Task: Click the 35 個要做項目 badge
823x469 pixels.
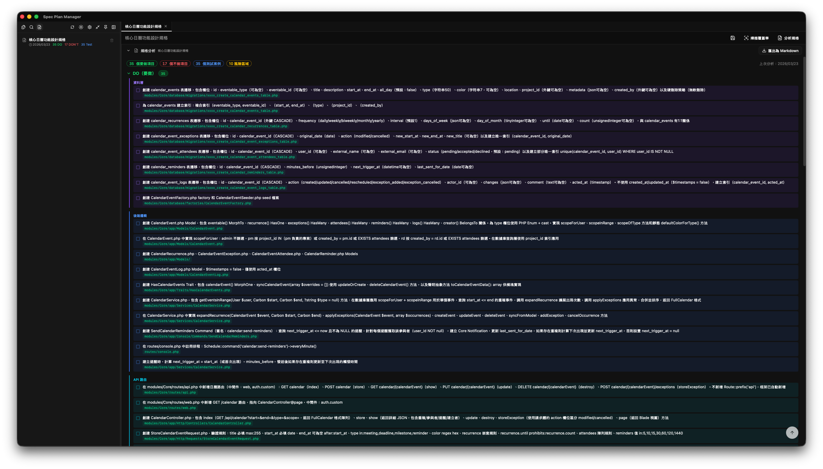Action: [x=142, y=64]
